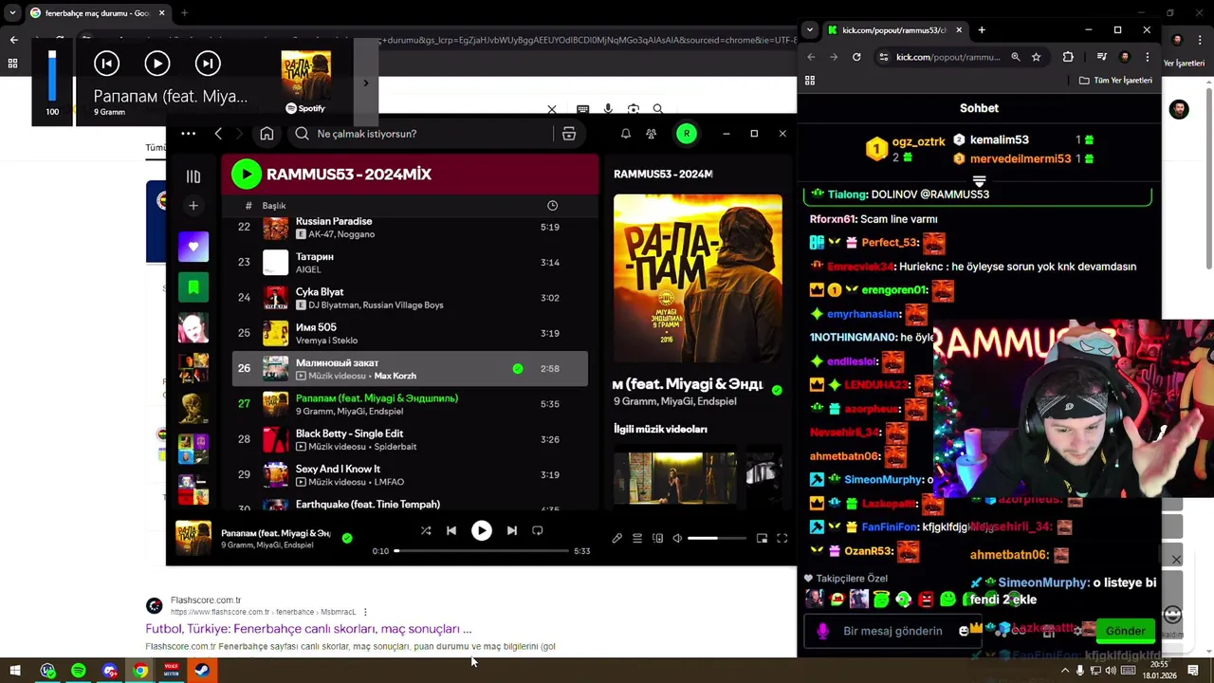The width and height of the screenshot is (1214, 683).
Task: Adjust Spotify volume slider
Action: pos(716,539)
